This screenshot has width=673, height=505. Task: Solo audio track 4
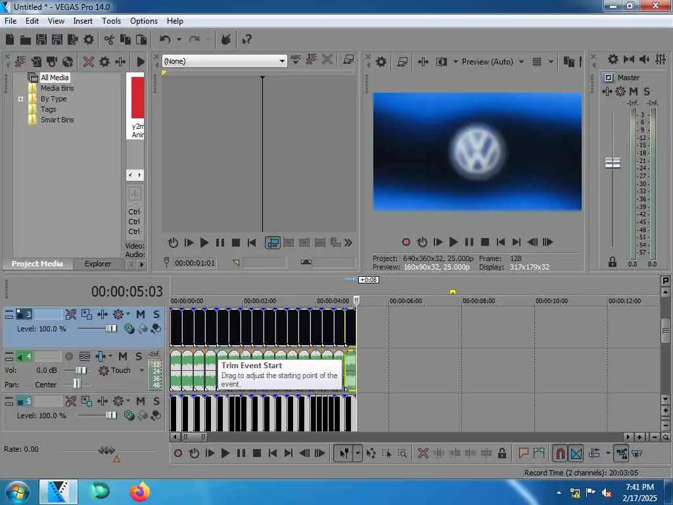point(139,356)
